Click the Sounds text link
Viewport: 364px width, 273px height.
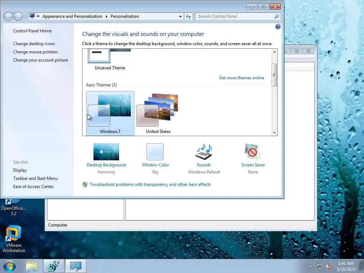[204, 165]
